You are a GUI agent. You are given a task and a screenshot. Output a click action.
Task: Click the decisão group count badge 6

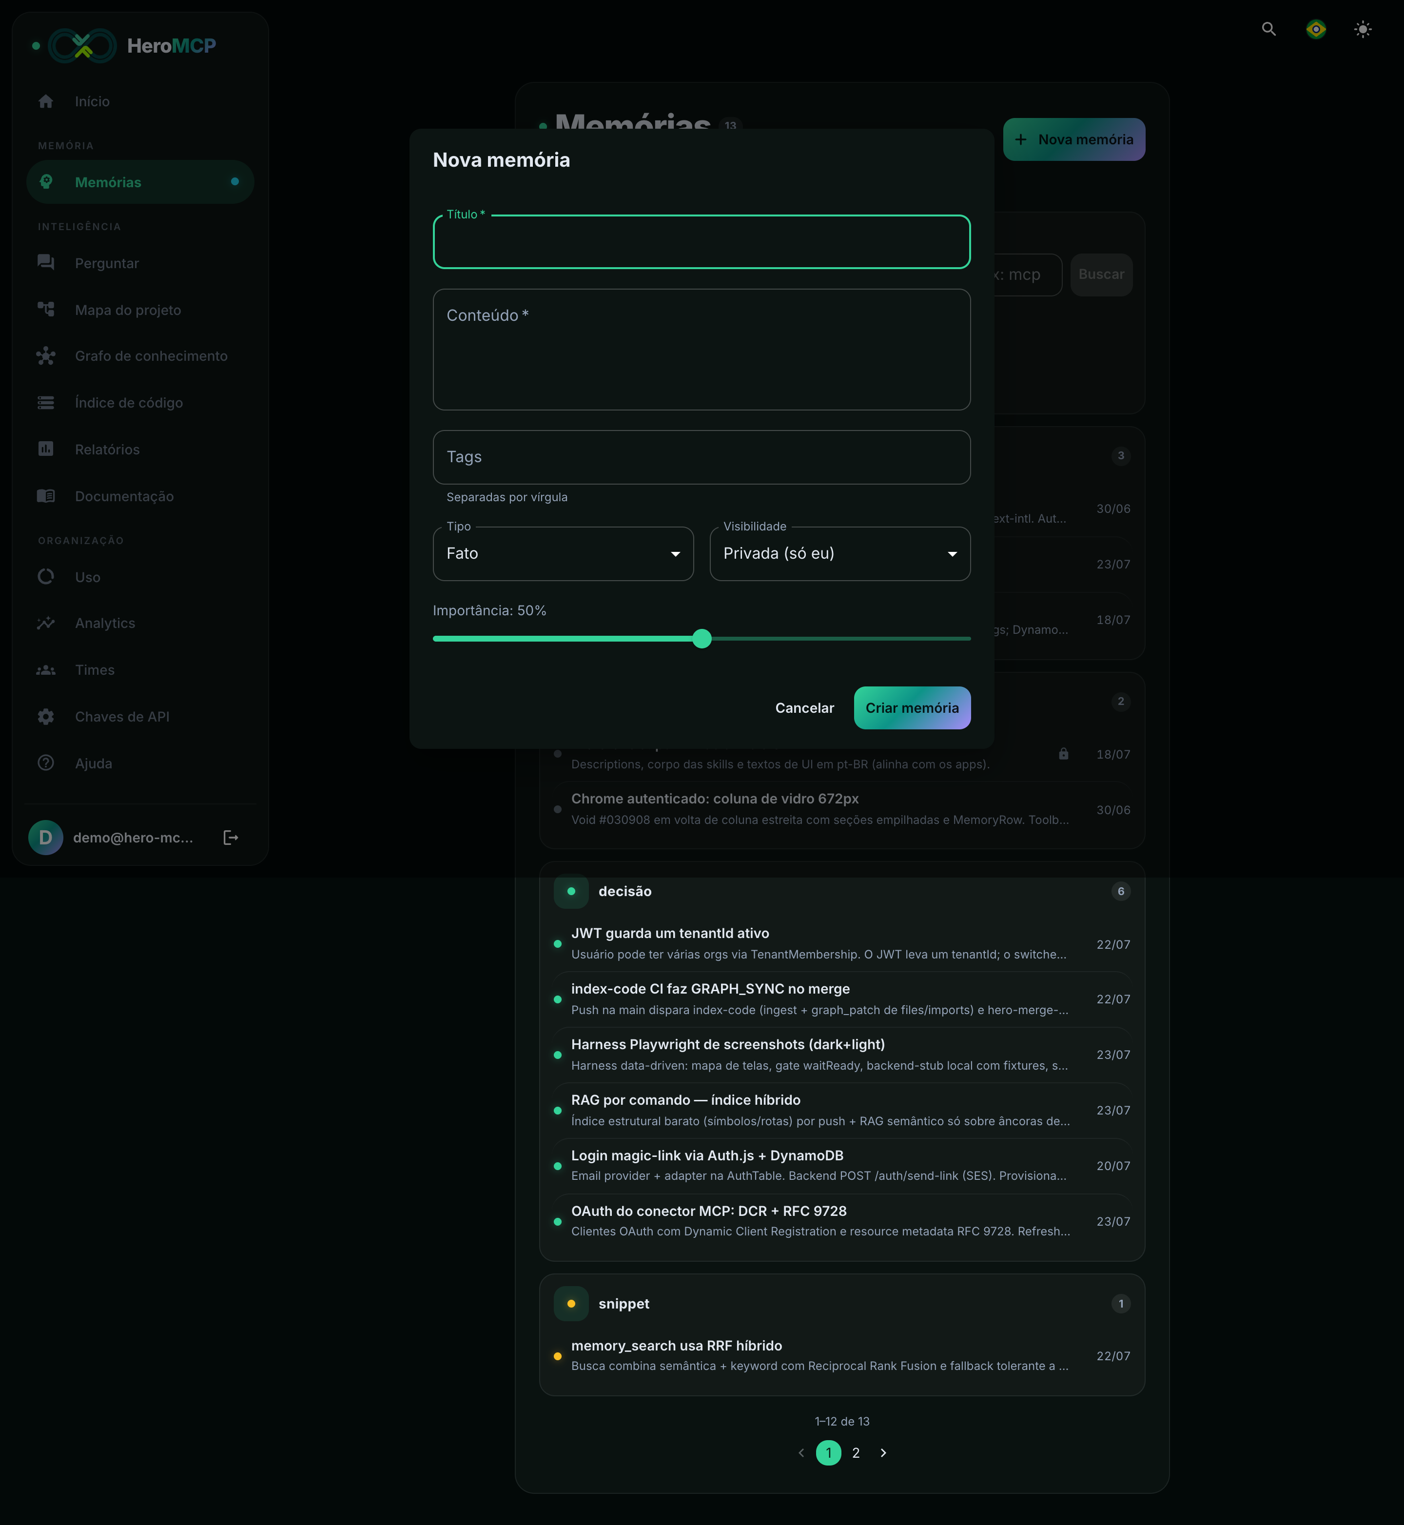(1121, 891)
